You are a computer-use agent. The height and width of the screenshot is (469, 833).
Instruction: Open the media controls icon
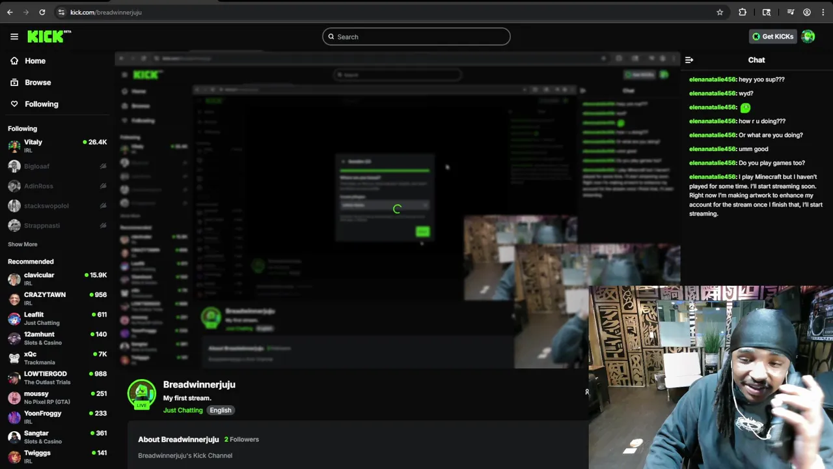(791, 12)
